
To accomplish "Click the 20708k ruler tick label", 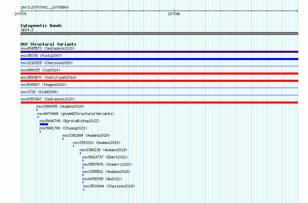I will [x=174, y=14].
